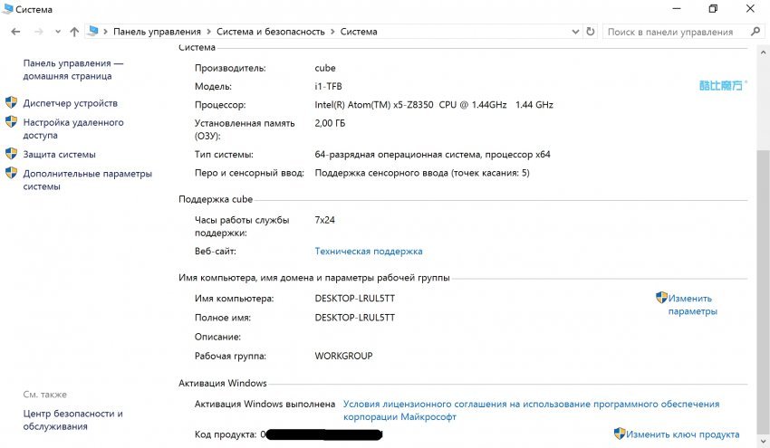This screenshot has height=448, width=770.
Task: Click the Система window title icon
Action: coord(8,9)
